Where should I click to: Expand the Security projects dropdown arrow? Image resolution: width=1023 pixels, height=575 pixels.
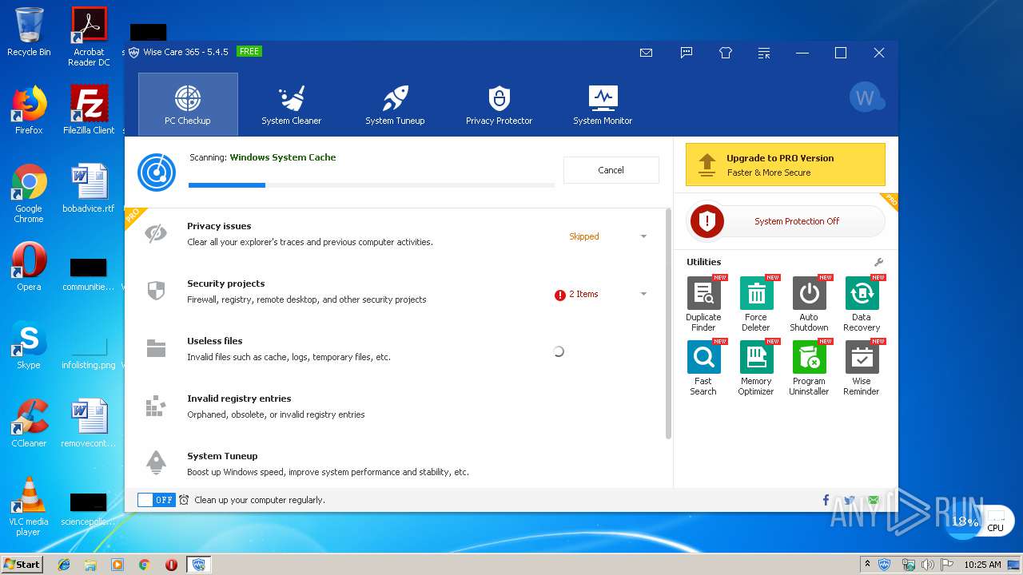click(643, 294)
